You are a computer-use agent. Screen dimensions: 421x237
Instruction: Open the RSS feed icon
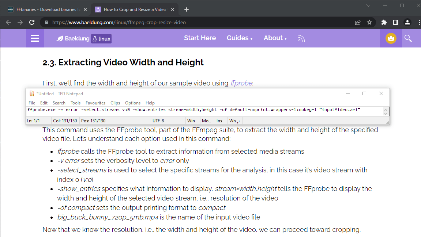[301, 38]
